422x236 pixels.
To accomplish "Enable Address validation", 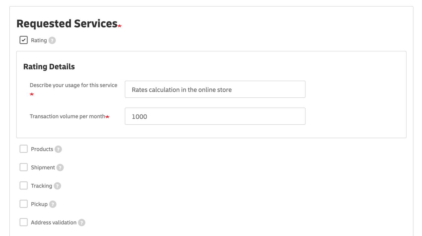I will (24, 222).
